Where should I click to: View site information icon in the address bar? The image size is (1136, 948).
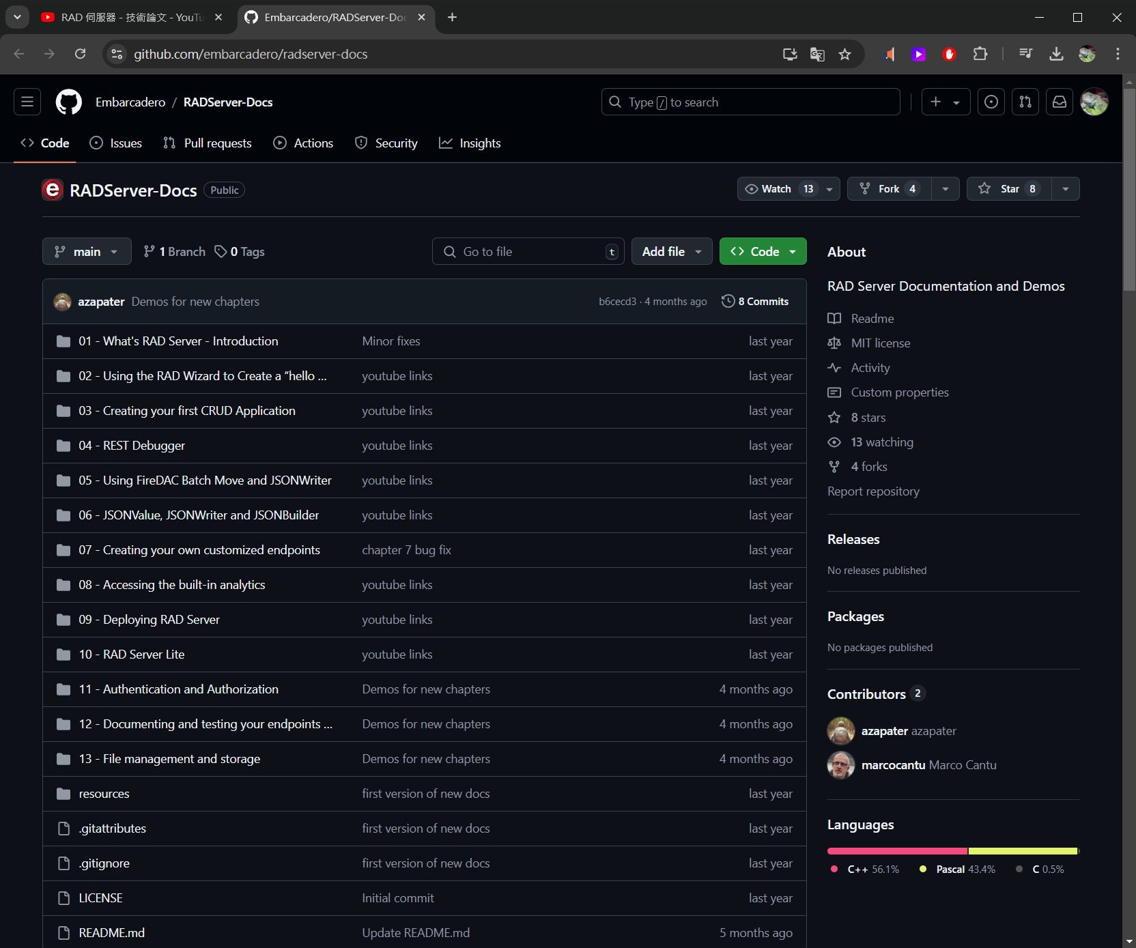(x=117, y=54)
